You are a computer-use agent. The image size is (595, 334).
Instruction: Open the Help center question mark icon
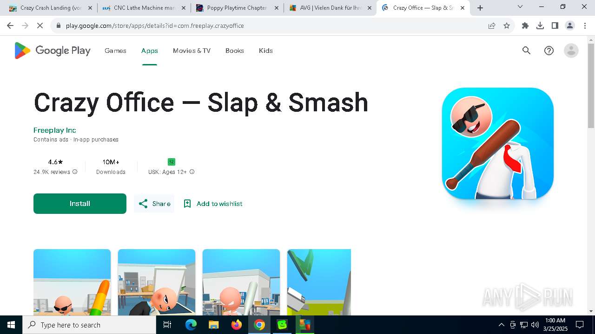pos(549,51)
